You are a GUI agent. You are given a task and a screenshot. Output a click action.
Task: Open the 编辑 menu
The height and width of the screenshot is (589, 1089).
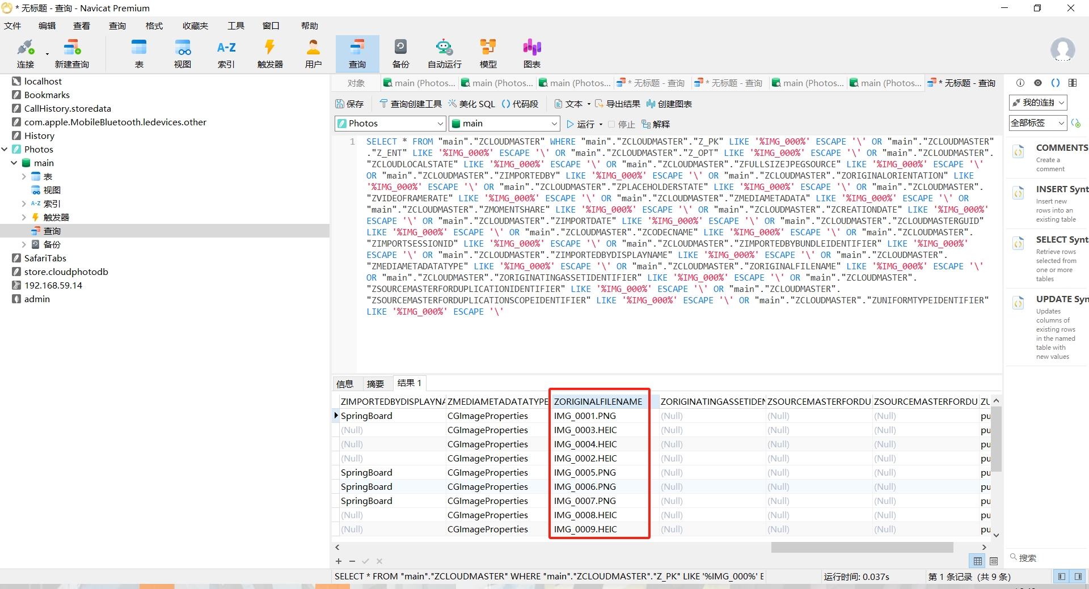pos(47,26)
